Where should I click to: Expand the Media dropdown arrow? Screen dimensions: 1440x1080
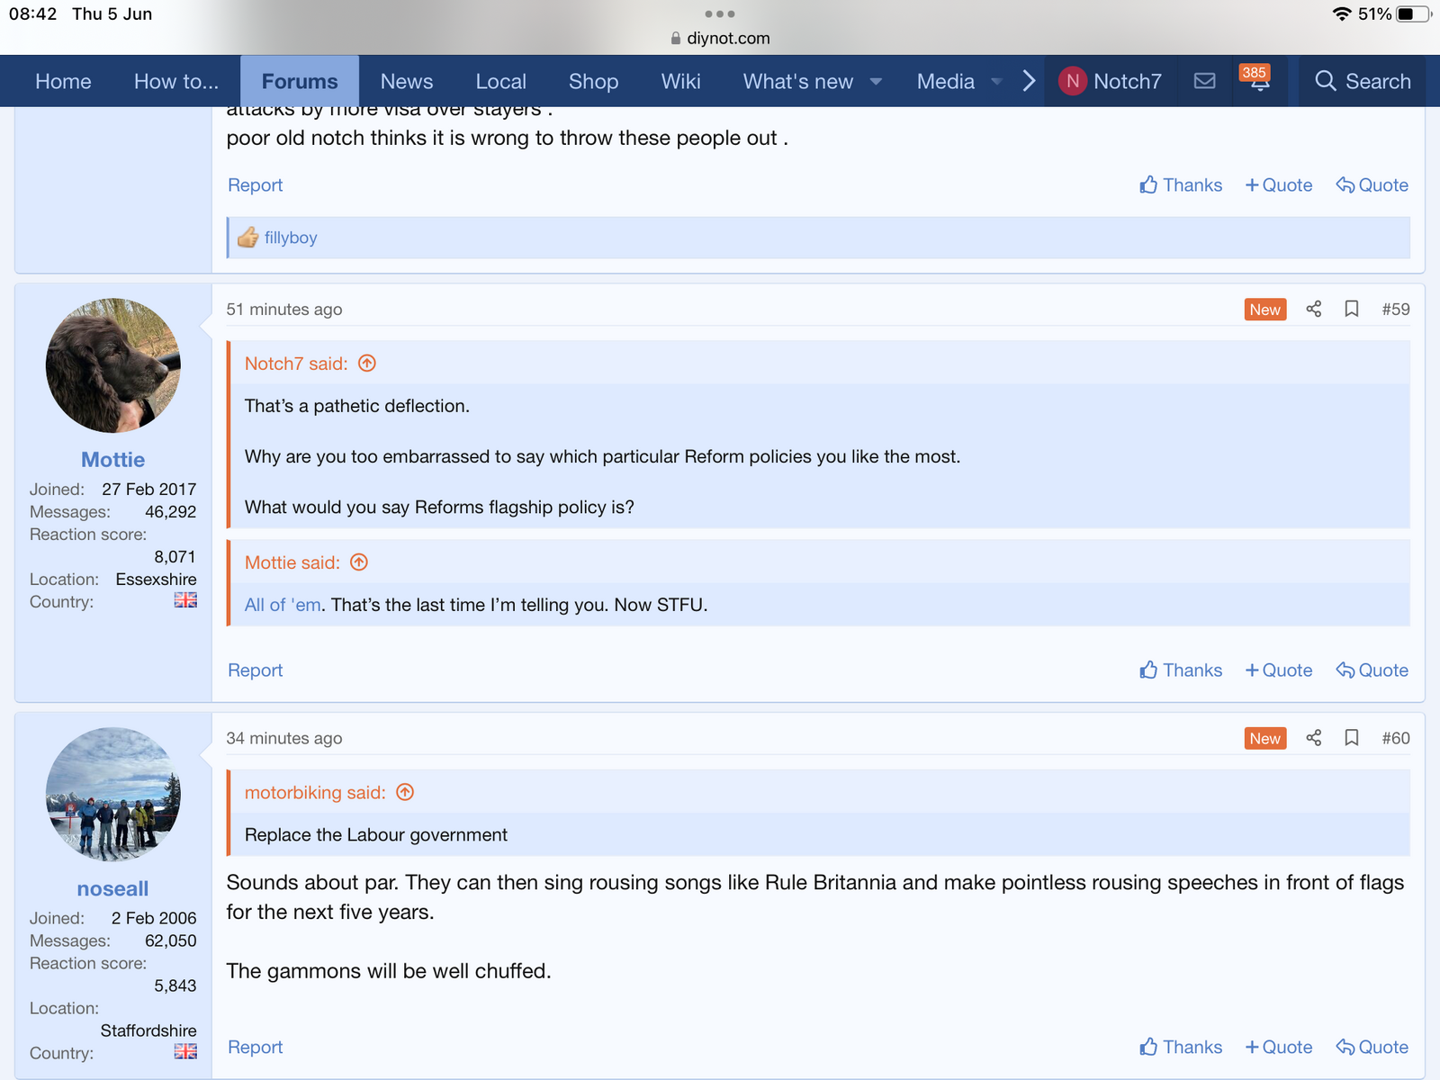tap(996, 82)
